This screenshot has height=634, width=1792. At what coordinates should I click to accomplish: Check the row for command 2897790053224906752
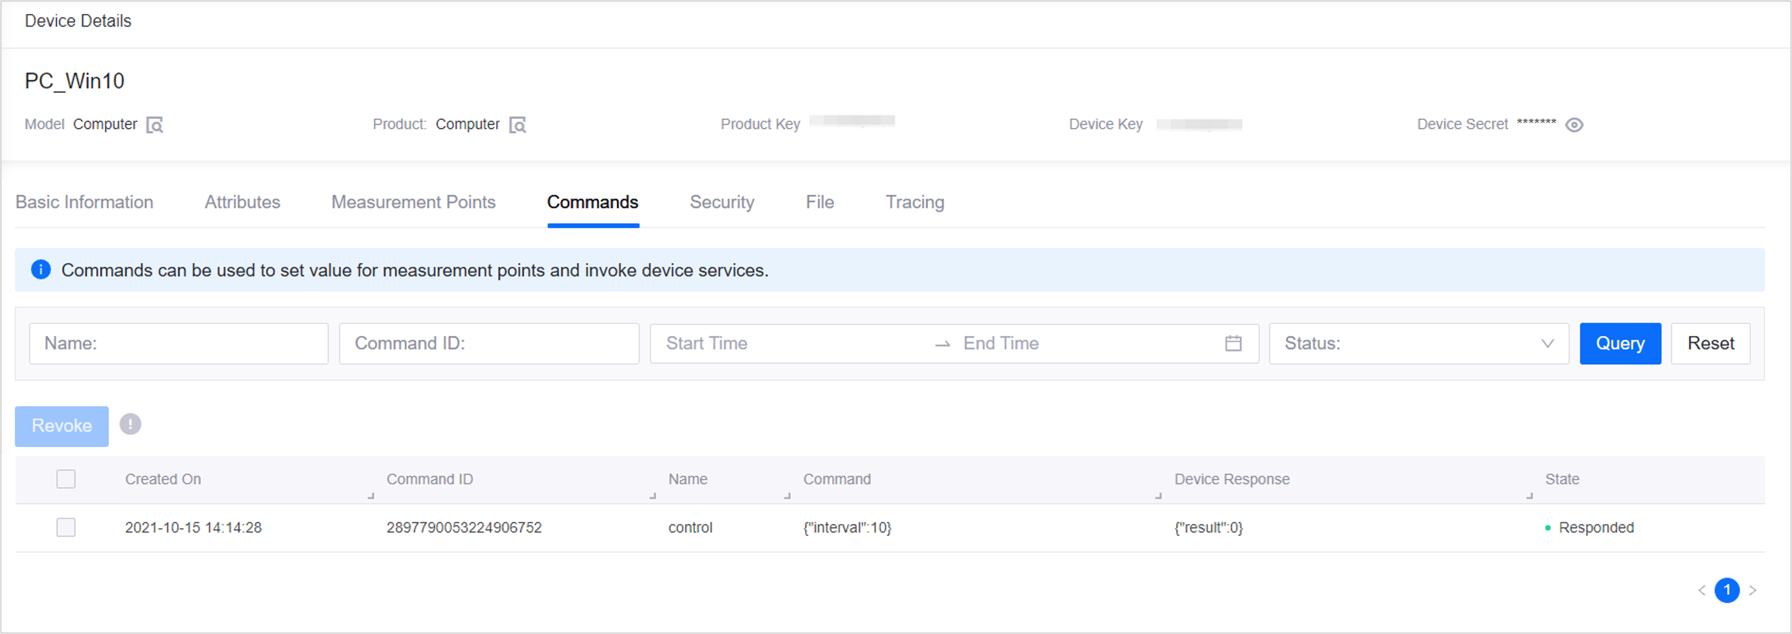(x=66, y=528)
